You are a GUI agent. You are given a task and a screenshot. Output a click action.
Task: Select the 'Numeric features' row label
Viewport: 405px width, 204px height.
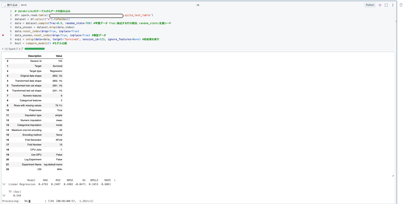(x=32, y=96)
